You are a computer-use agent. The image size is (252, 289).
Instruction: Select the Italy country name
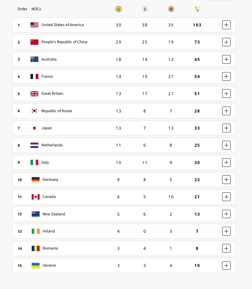coord(45,163)
